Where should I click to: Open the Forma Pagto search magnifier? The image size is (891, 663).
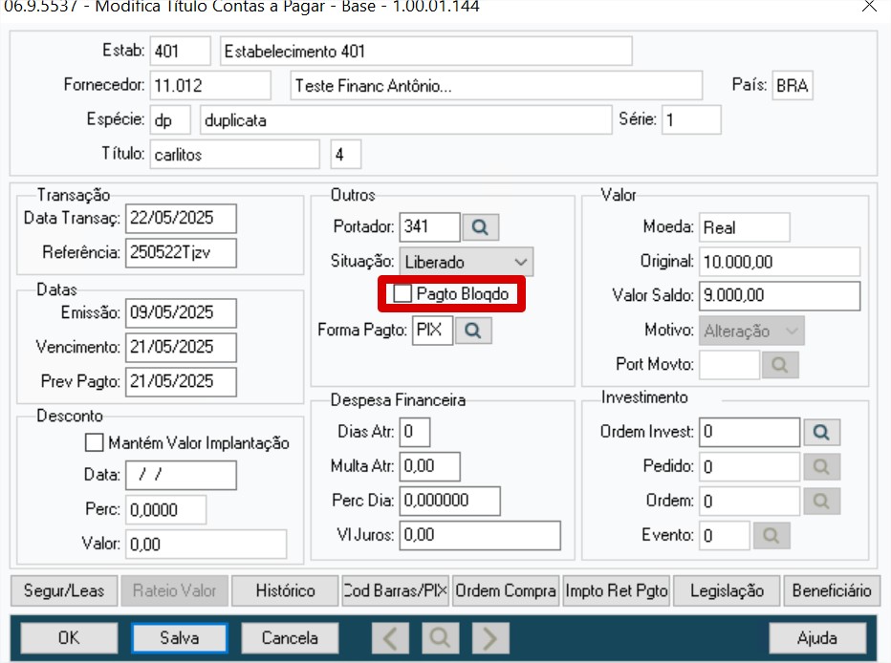473,330
